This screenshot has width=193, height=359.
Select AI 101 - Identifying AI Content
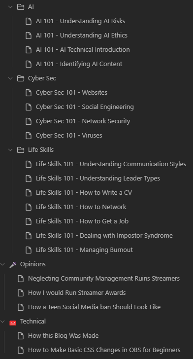(79, 64)
